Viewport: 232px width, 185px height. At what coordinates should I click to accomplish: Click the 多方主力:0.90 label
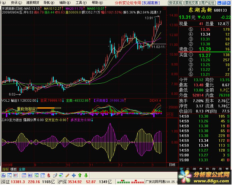click(81, 120)
